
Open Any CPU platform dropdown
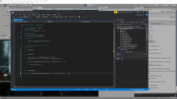pos(48,17)
